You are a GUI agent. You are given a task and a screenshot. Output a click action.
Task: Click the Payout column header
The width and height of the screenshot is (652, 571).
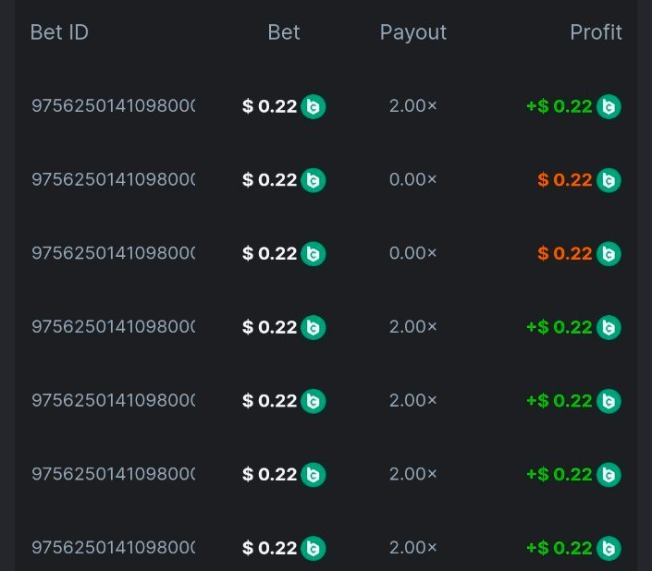412,32
